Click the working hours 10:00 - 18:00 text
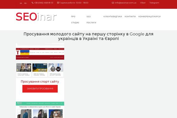Screen dimensions: 177x118 [82, 3]
